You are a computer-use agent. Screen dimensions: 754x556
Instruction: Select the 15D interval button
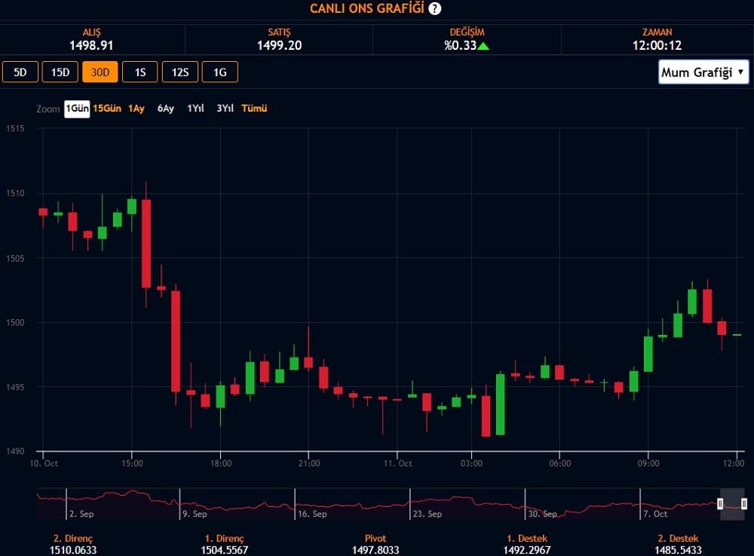click(60, 72)
